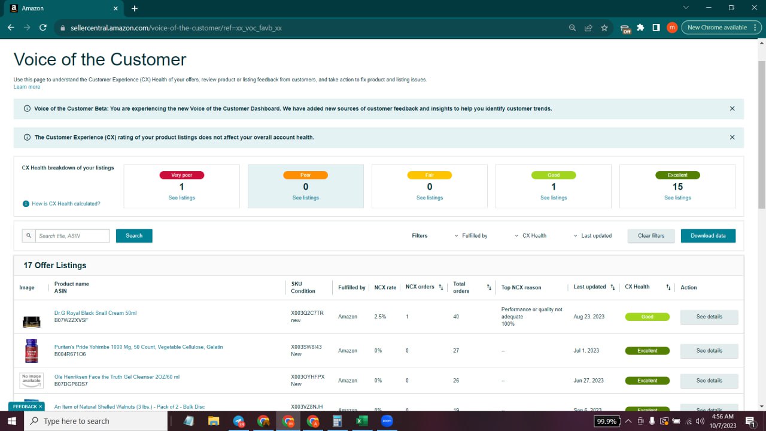Open Telegram from the taskbar

(239, 421)
